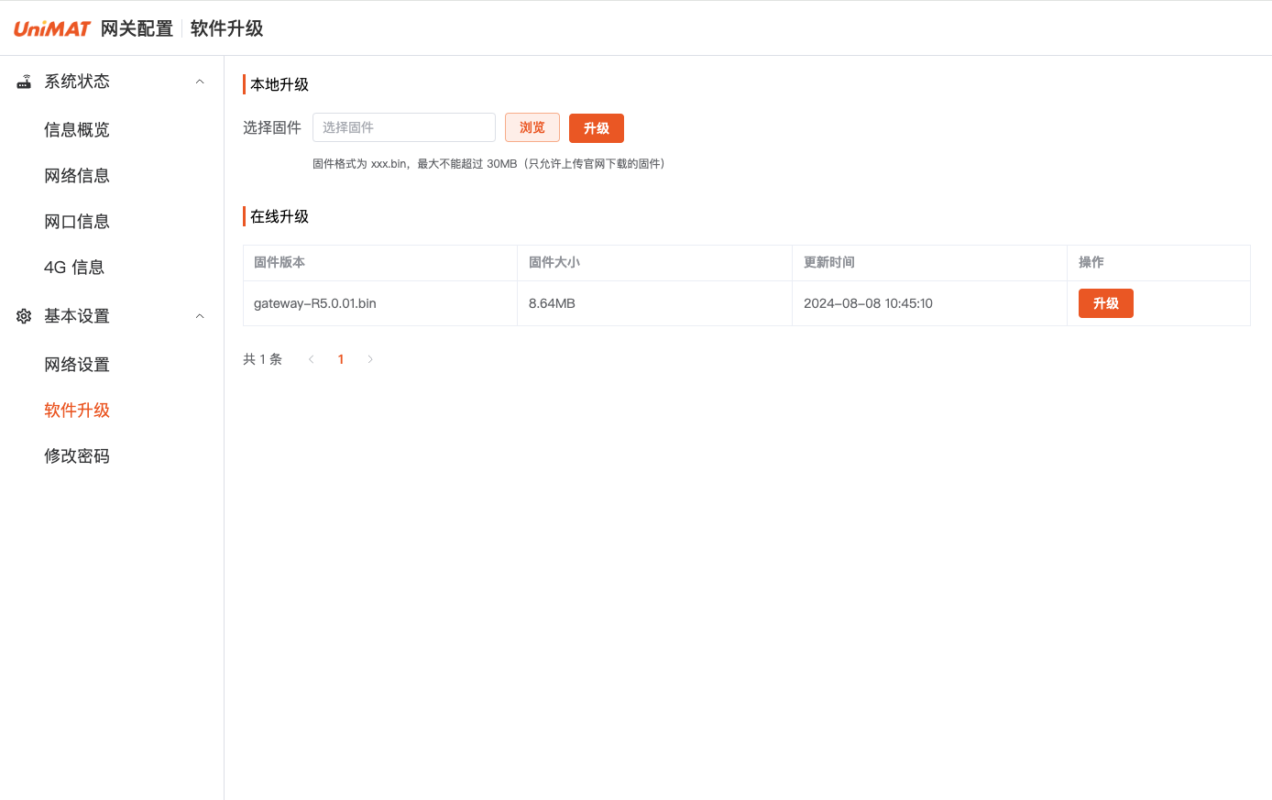Select 软件升级 in the sidebar
This screenshot has width=1272, height=800.
click(x=77, y=410)
